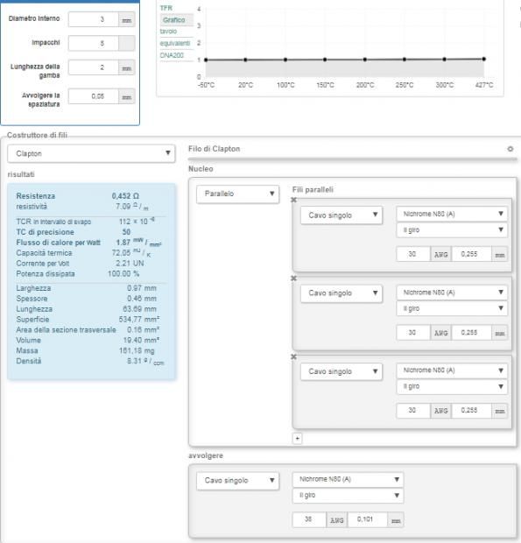Toggle AWG unit on first core wire

(x=440, y=254)
